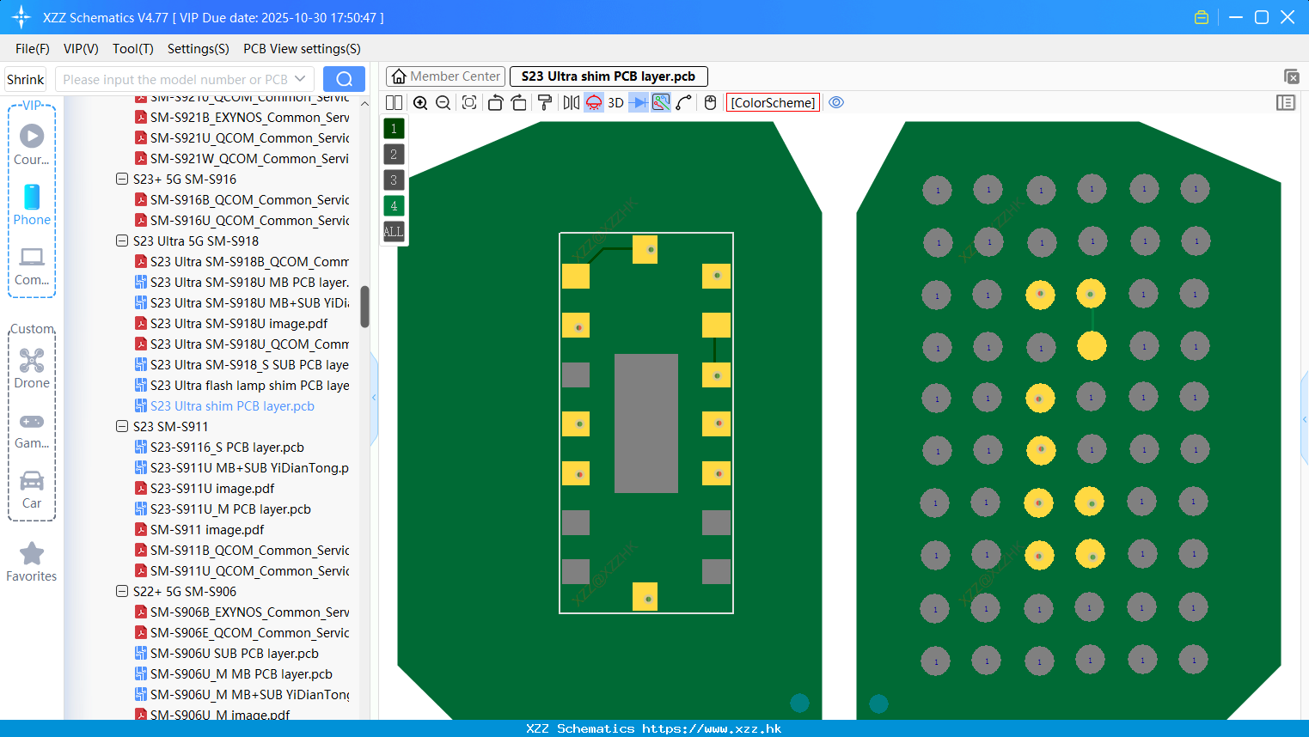Toggle the trace routing display
1309x737 pixels.
(661, 103)
